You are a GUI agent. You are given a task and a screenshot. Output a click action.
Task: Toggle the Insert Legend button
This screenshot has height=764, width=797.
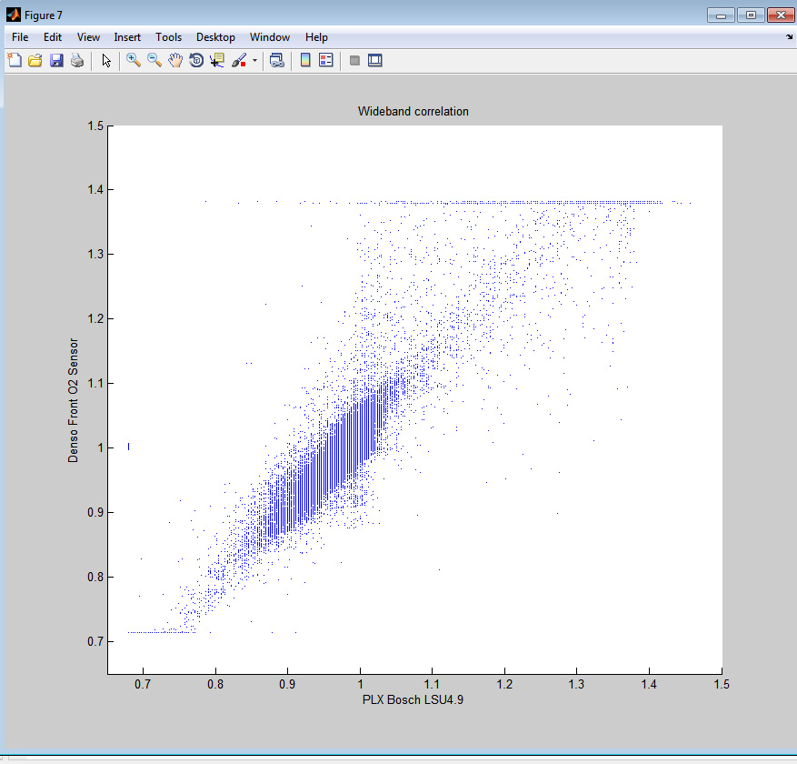point(325,61)
